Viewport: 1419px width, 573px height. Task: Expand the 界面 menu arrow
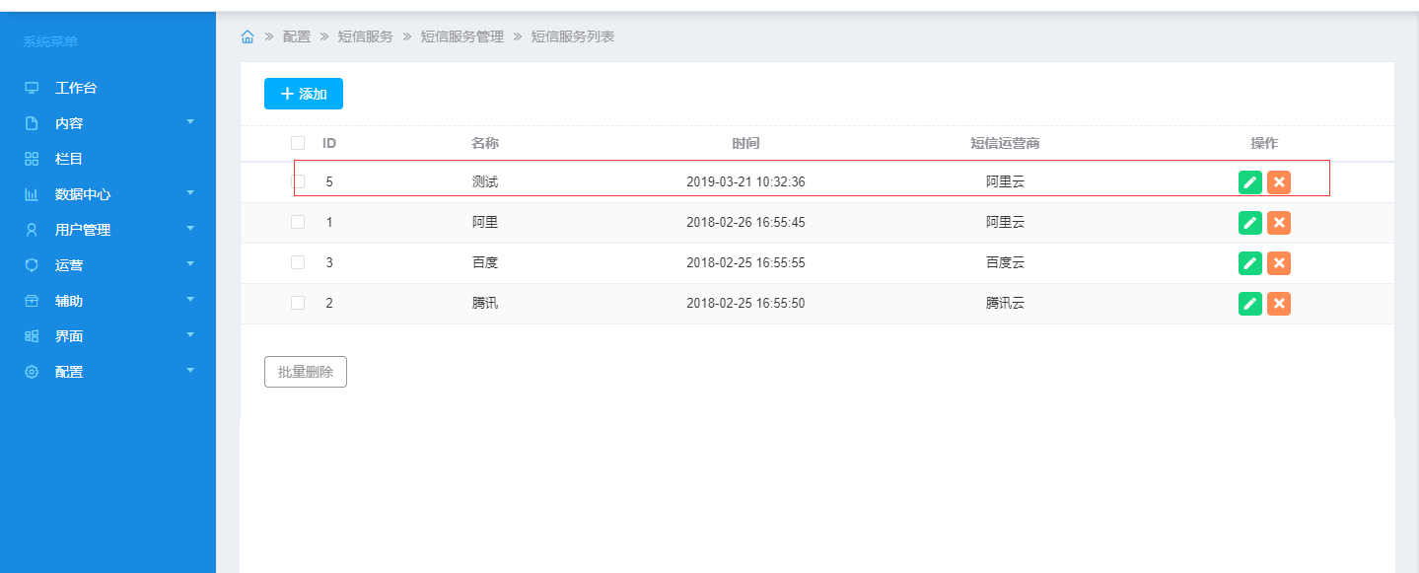click(x=190, y=334)
